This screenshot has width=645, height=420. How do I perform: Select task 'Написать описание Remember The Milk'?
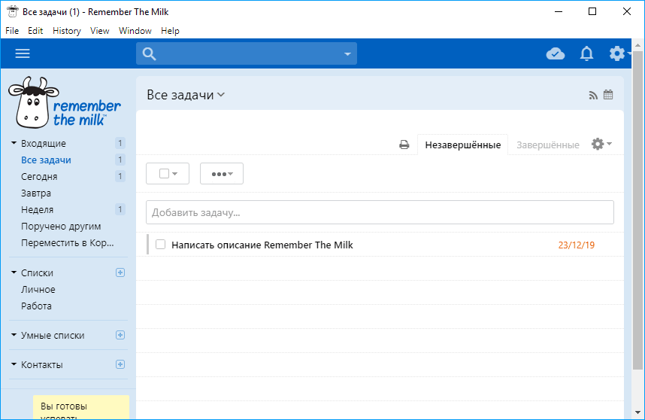(262, 245)
